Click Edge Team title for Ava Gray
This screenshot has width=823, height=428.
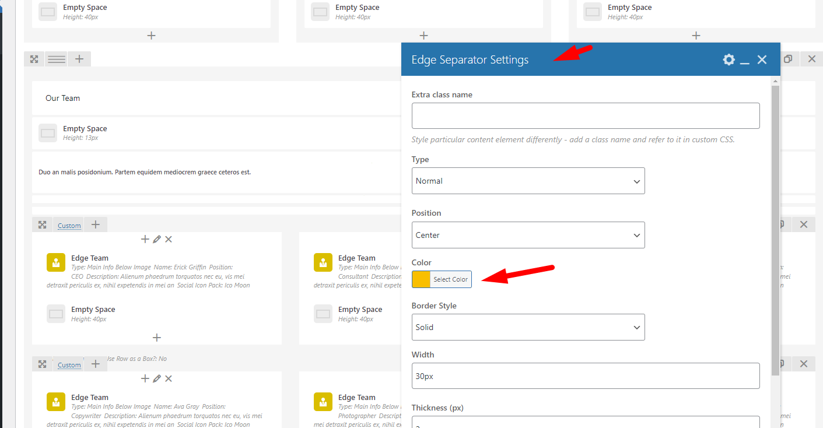[90, 397]
